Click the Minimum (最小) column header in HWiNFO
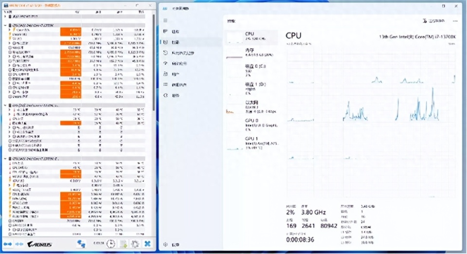Viewport: 467px width, 254px height. click(98, 12)
